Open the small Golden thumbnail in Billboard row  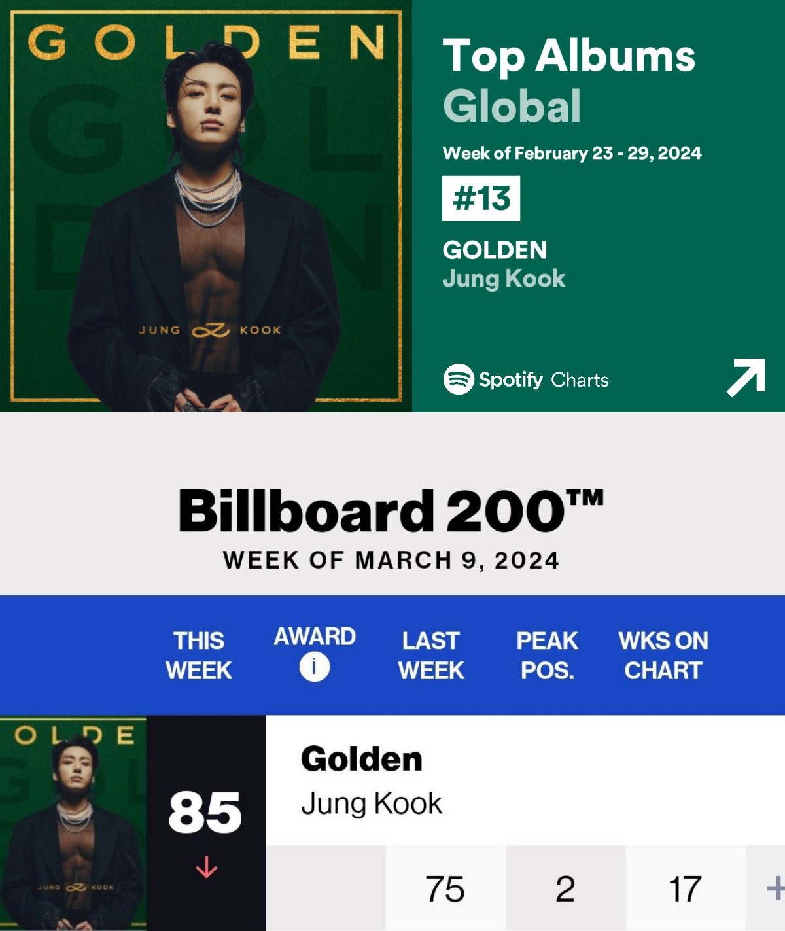(73, 823)
